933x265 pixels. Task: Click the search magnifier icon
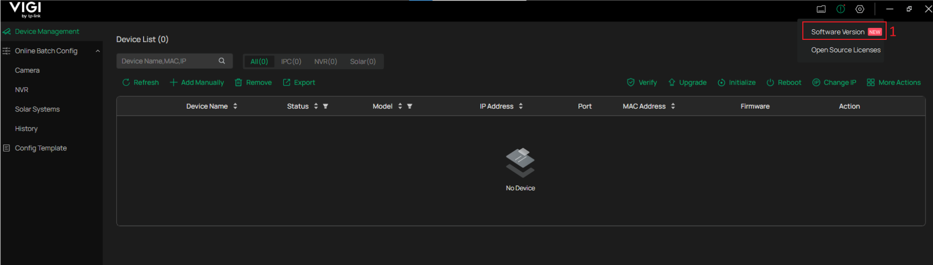pos(222,61)
